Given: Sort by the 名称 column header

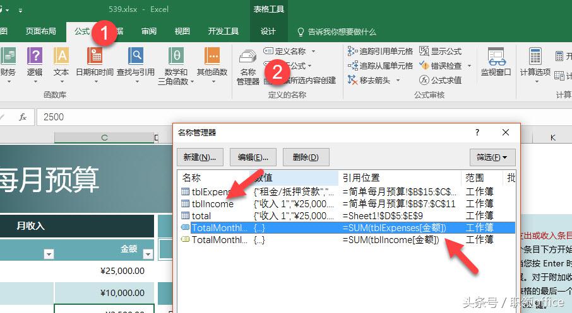Looking at the screenshot, I should [191, 178].
